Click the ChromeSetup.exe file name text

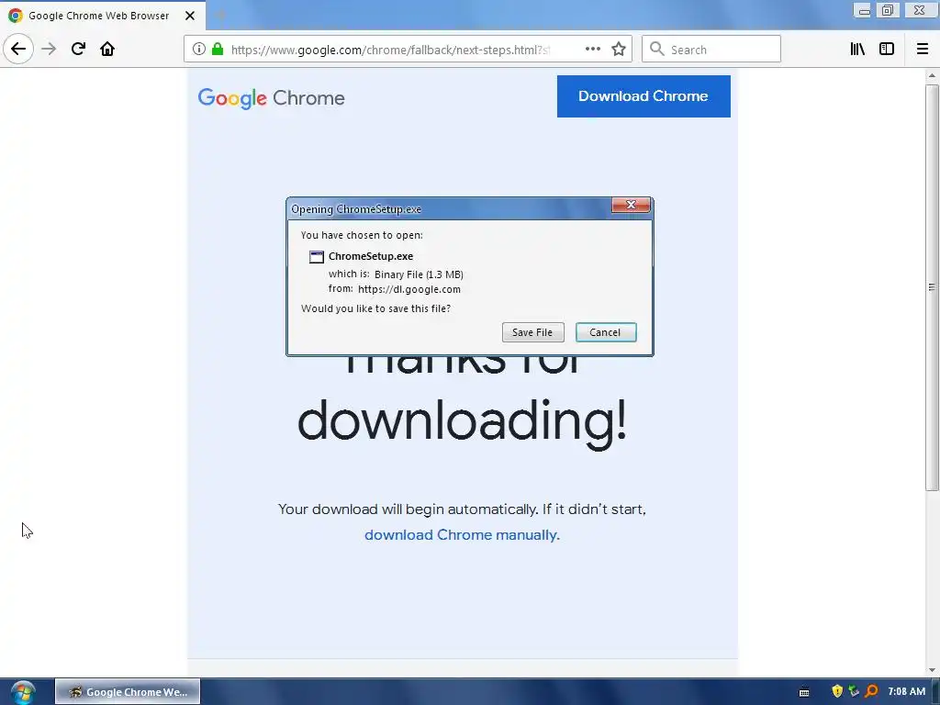coord(371,257)
